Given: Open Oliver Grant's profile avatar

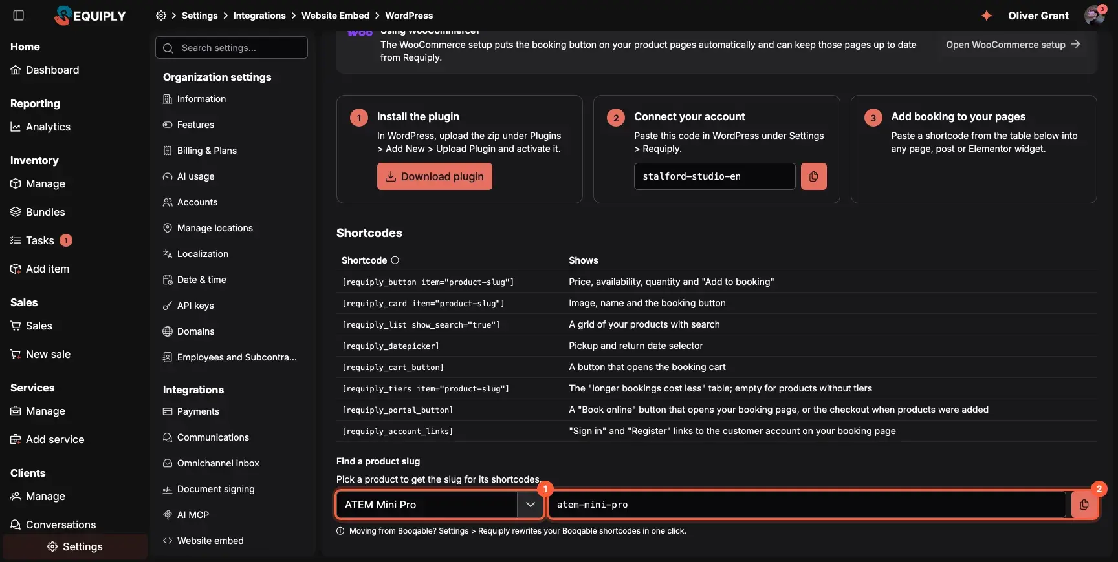Looking at the screenshot, I should [x=1094, y=16].
